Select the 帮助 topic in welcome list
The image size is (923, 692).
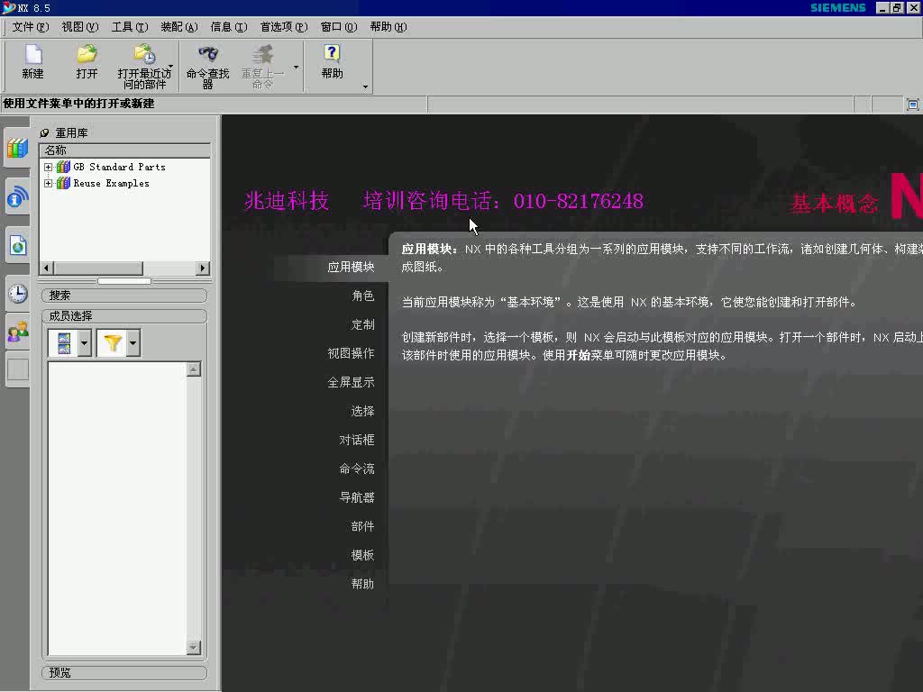[362, 584]
